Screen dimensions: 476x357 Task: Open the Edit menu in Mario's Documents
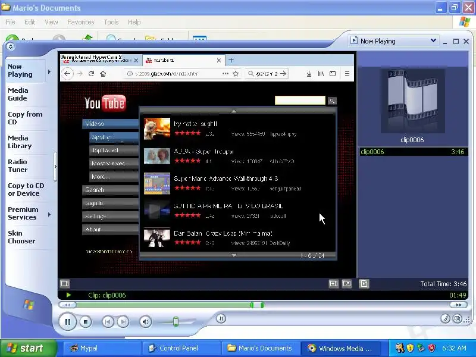click(29, 22)
